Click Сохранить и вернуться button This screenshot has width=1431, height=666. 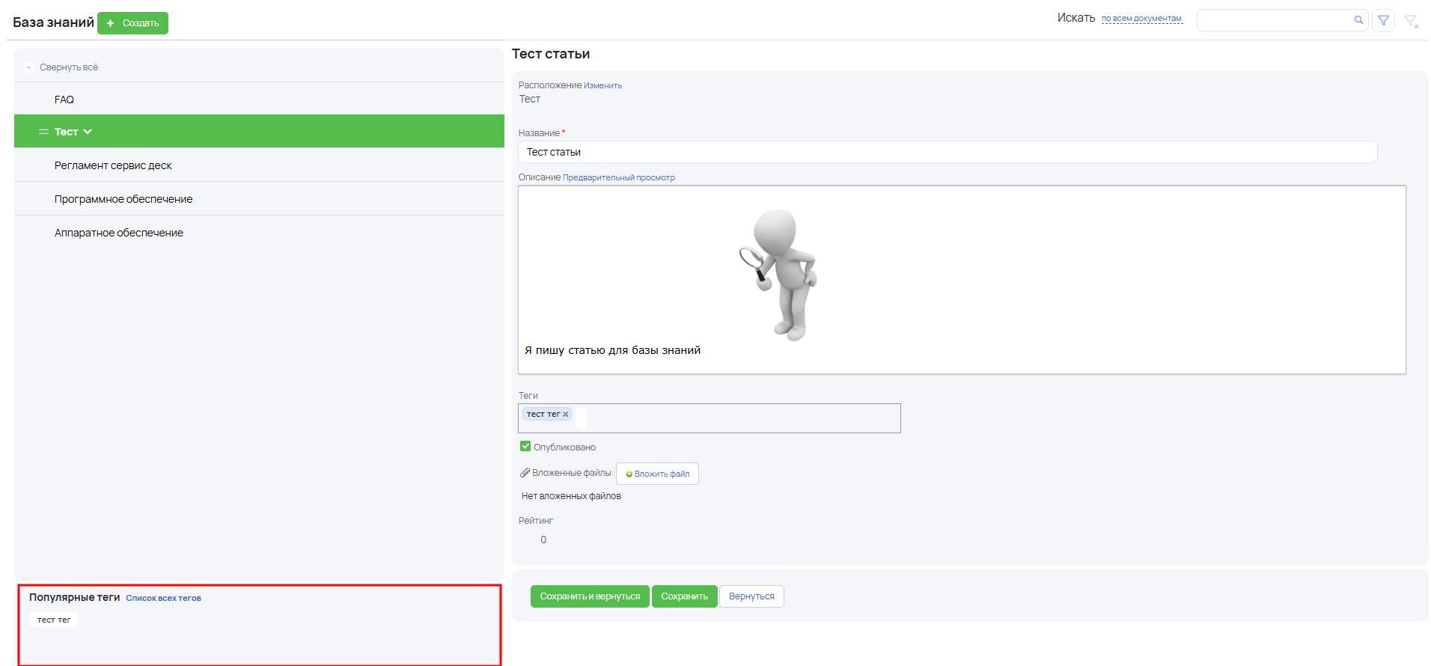590,596
